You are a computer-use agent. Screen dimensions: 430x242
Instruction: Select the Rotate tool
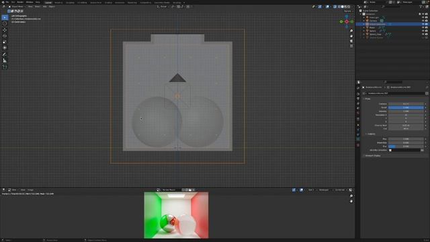(x=5, y=36)
